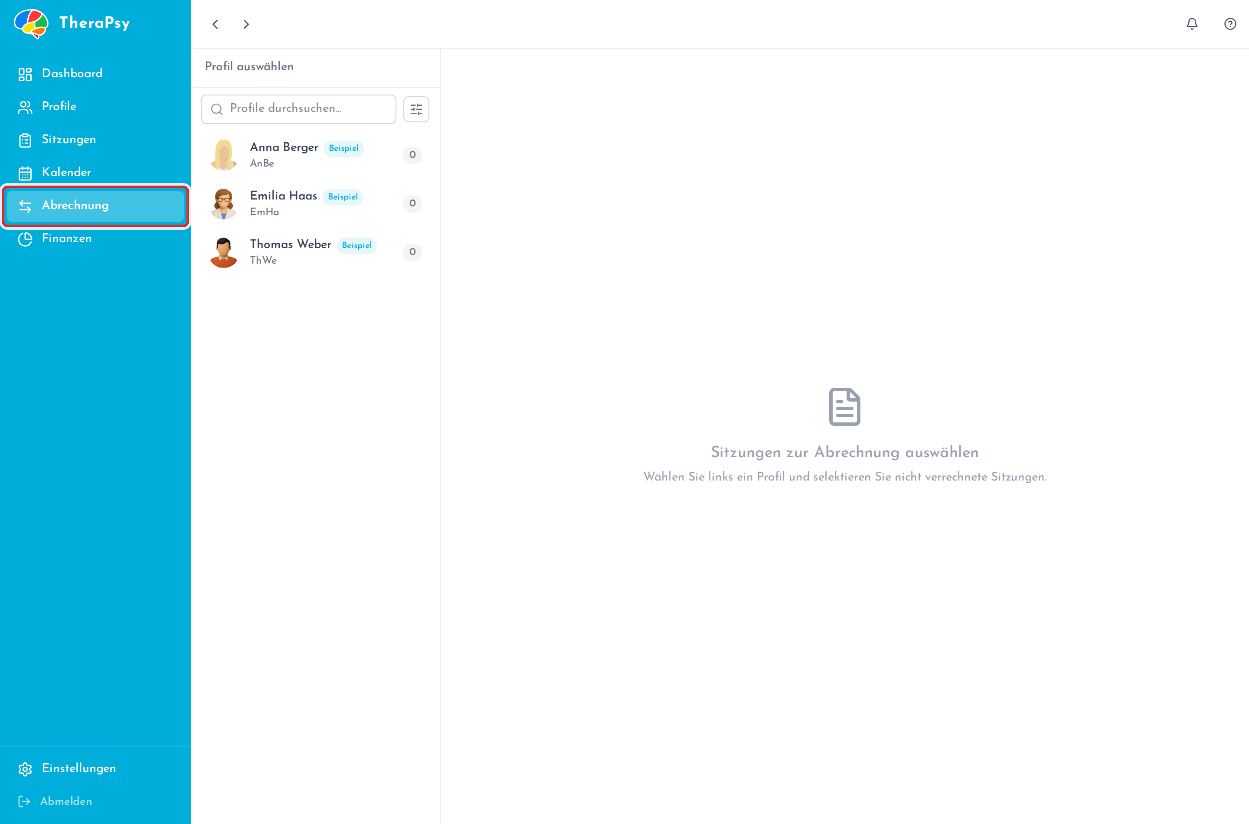
Task: Click Thomas Weber's session count badge
Action: click(412, 252)
